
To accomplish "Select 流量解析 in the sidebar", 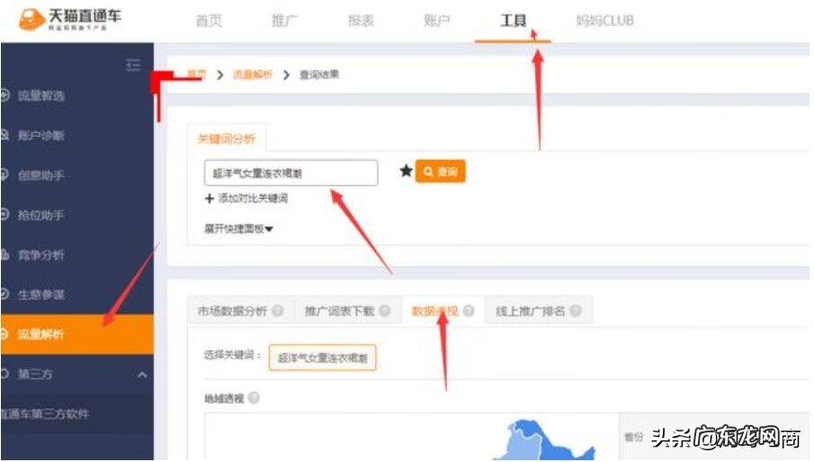I will (76, 334).
